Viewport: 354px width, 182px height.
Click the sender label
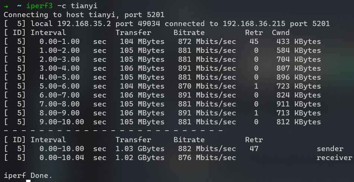[x=330, y=149]
